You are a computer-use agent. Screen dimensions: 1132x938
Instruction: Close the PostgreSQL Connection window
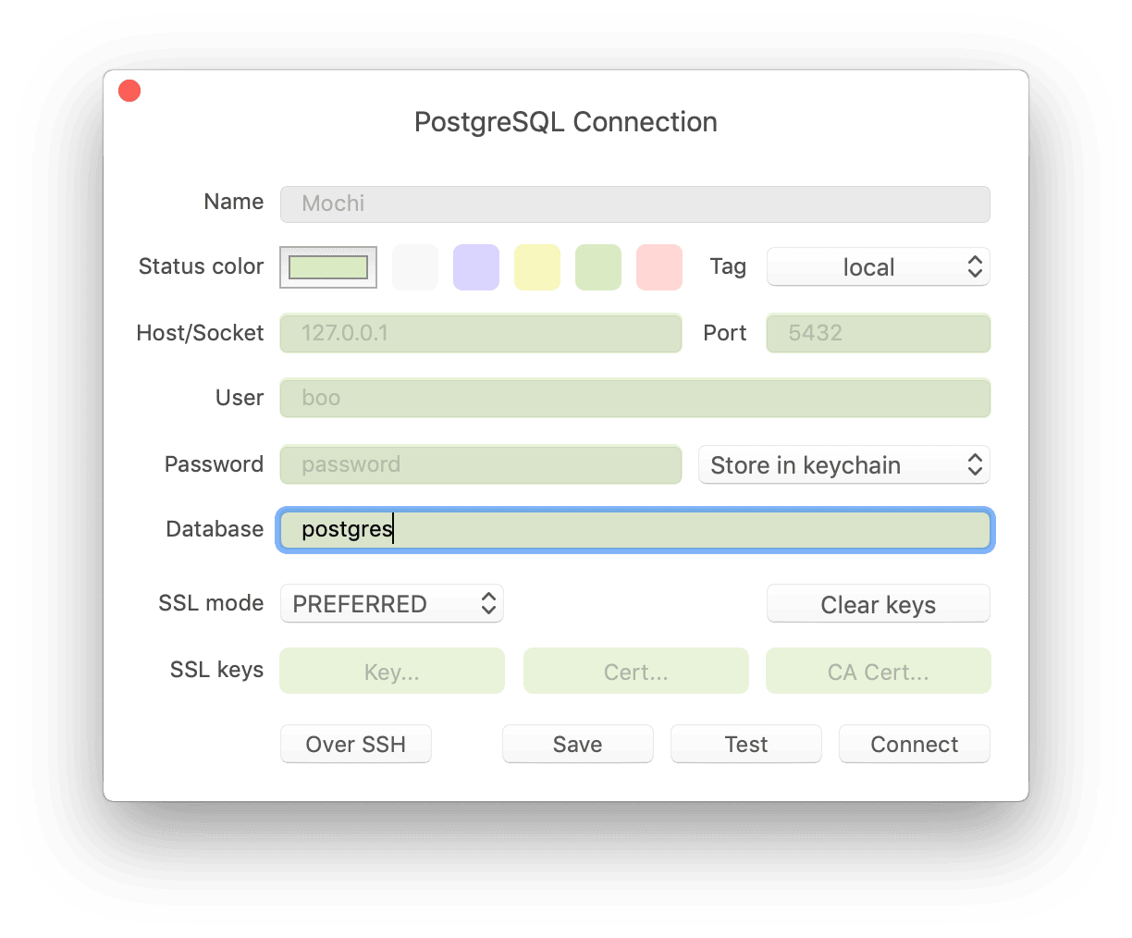129,91
